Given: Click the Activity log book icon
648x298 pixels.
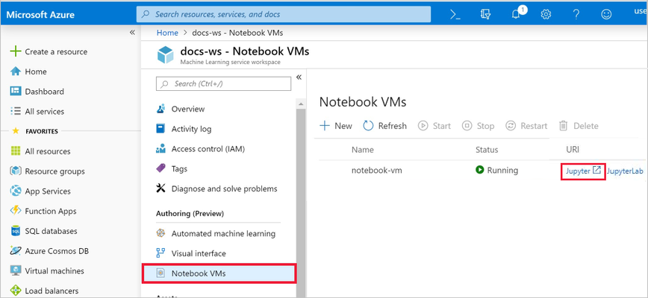Looking at the screenshot, I should point(161,129).
